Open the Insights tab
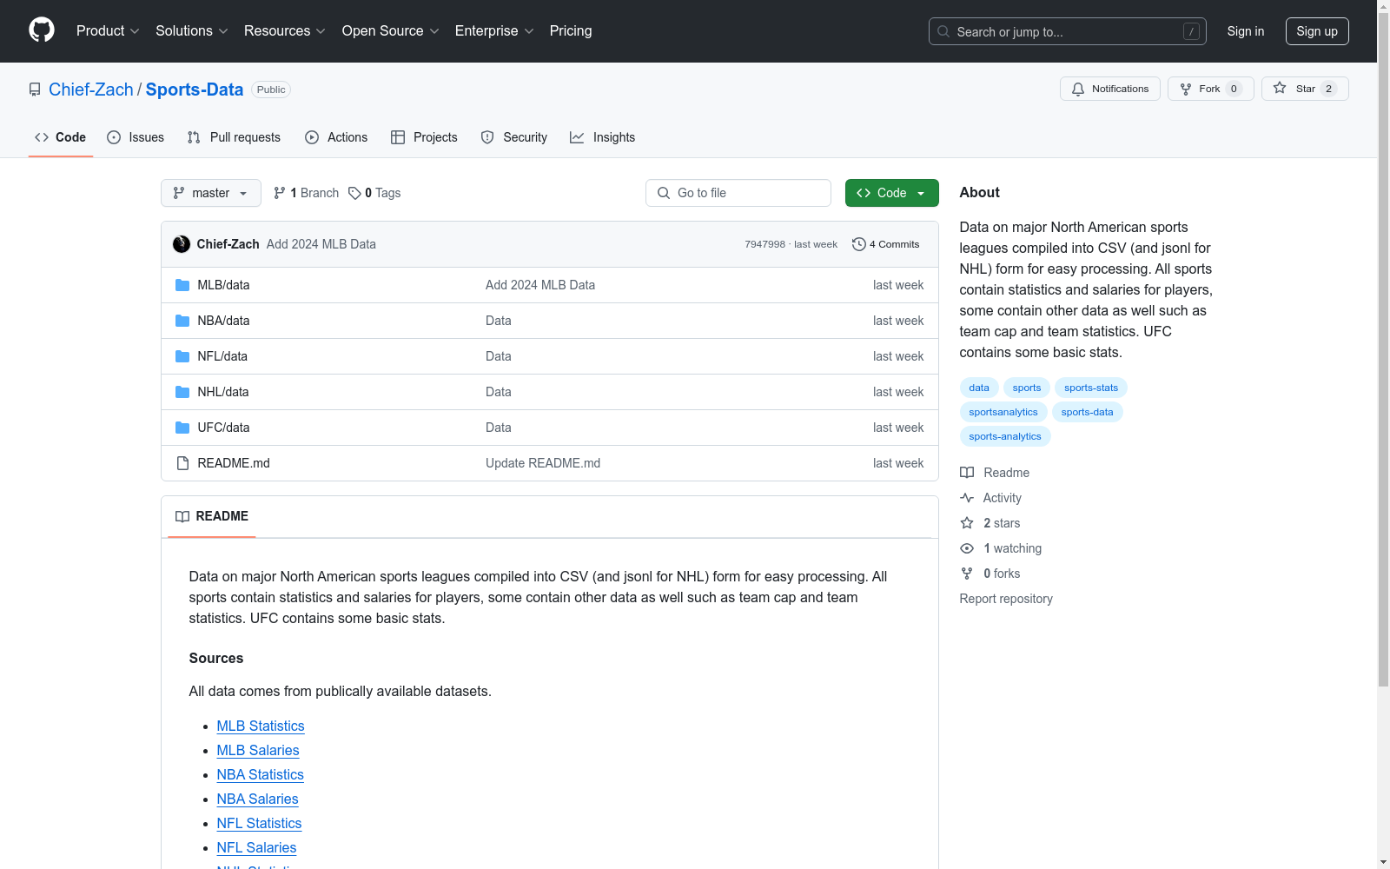 tap(603, 137)
